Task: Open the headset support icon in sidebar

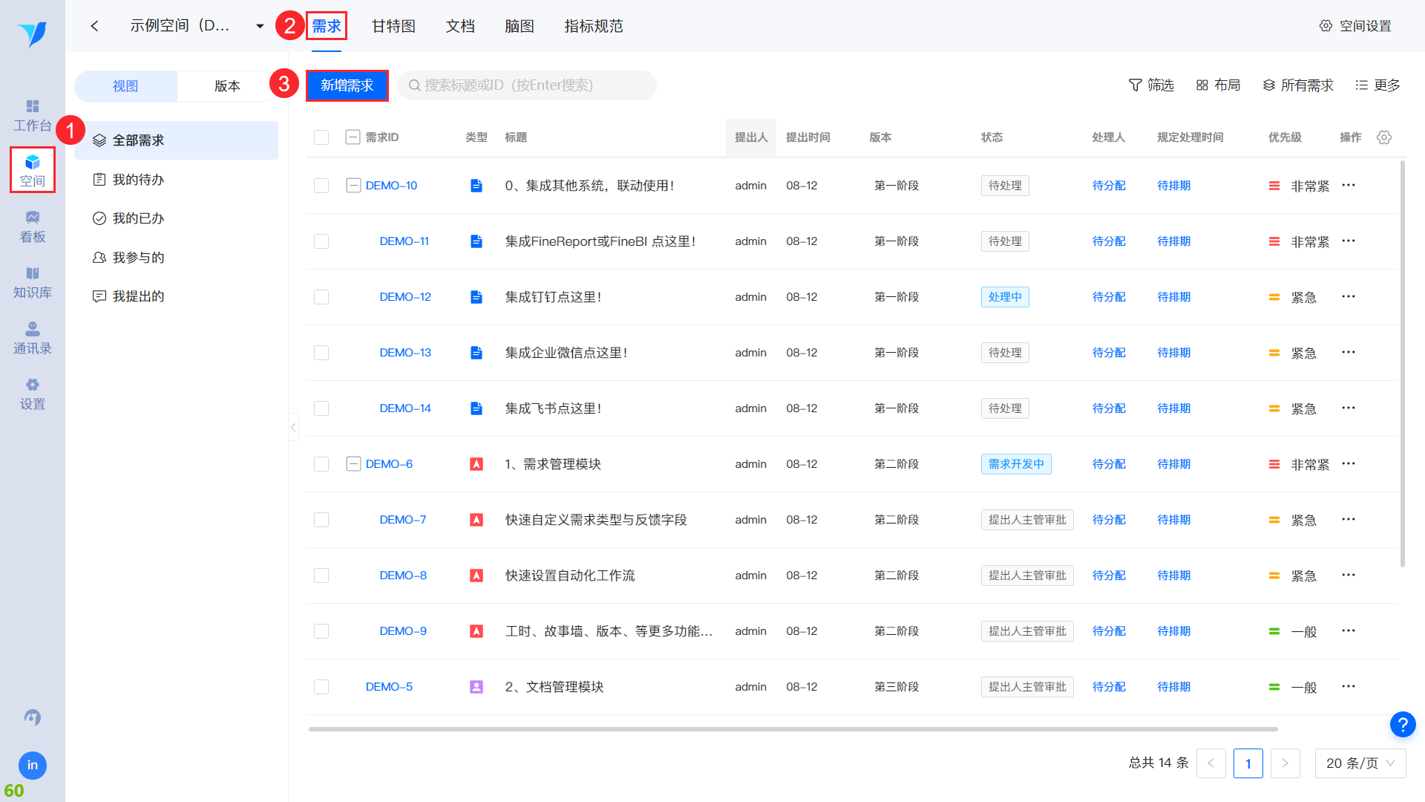Action: tap(32, 717)
